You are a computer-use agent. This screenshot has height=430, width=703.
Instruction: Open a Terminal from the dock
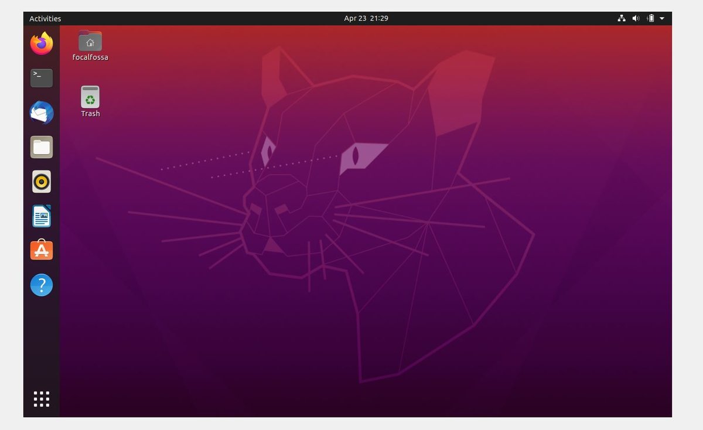tap(41, 77)
